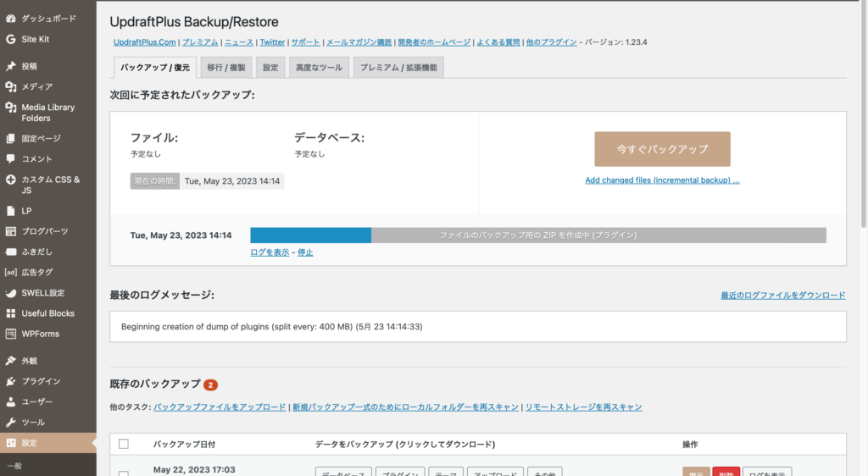The height and width of the screenshot is (476, 868).
Task: Click ログを表示 under progress bar
Action: point(270,252)
